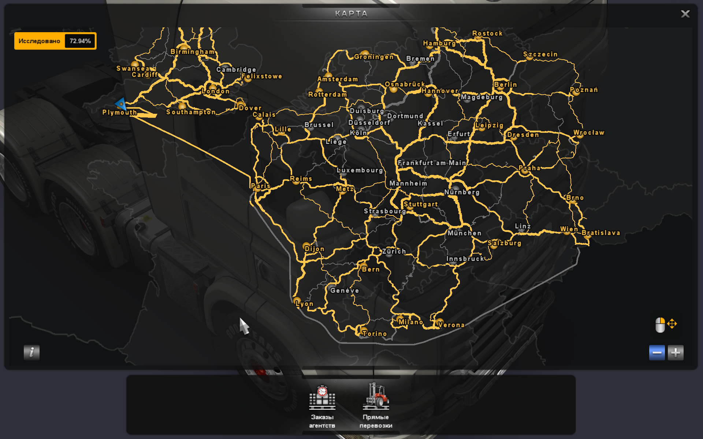Select the Szczecin city marker
The image size is (703, 439).
(x=529, y=57)
